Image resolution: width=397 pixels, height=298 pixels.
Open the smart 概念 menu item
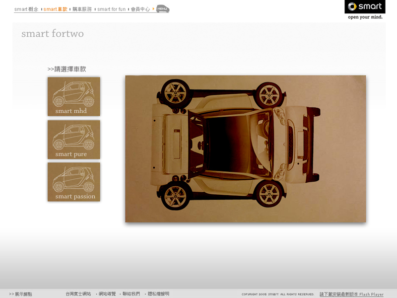[26, 9]
